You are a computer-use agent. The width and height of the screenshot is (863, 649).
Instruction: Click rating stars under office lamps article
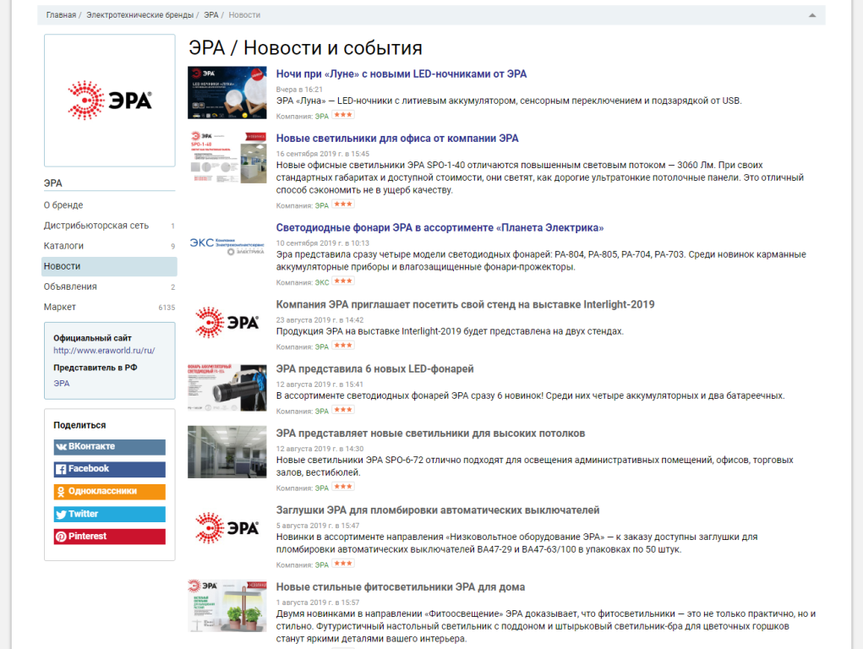(343, 205)
